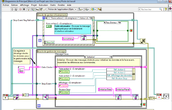Viewport: 172px width, 110px height.
Task: Click the Step Over toolbar icon
Action: tap(41, 9)
